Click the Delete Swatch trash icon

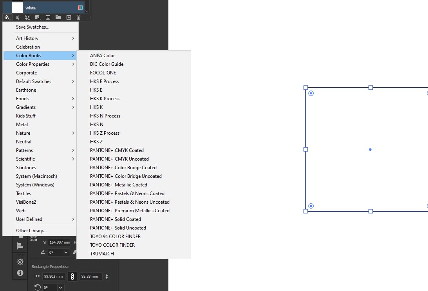click(79, 18)
